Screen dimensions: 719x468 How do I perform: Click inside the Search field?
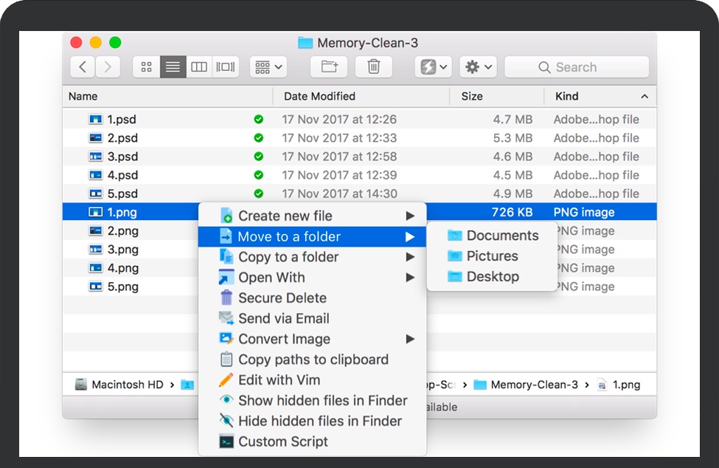click(577, 66)
